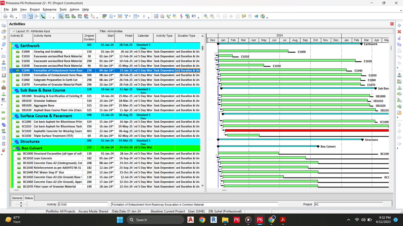Click the Columns icon in toolbar
Screen dimensions: 403x226
tap(111, 16)
